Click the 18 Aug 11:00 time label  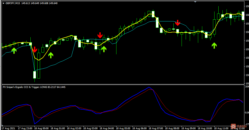coord(221,128)
